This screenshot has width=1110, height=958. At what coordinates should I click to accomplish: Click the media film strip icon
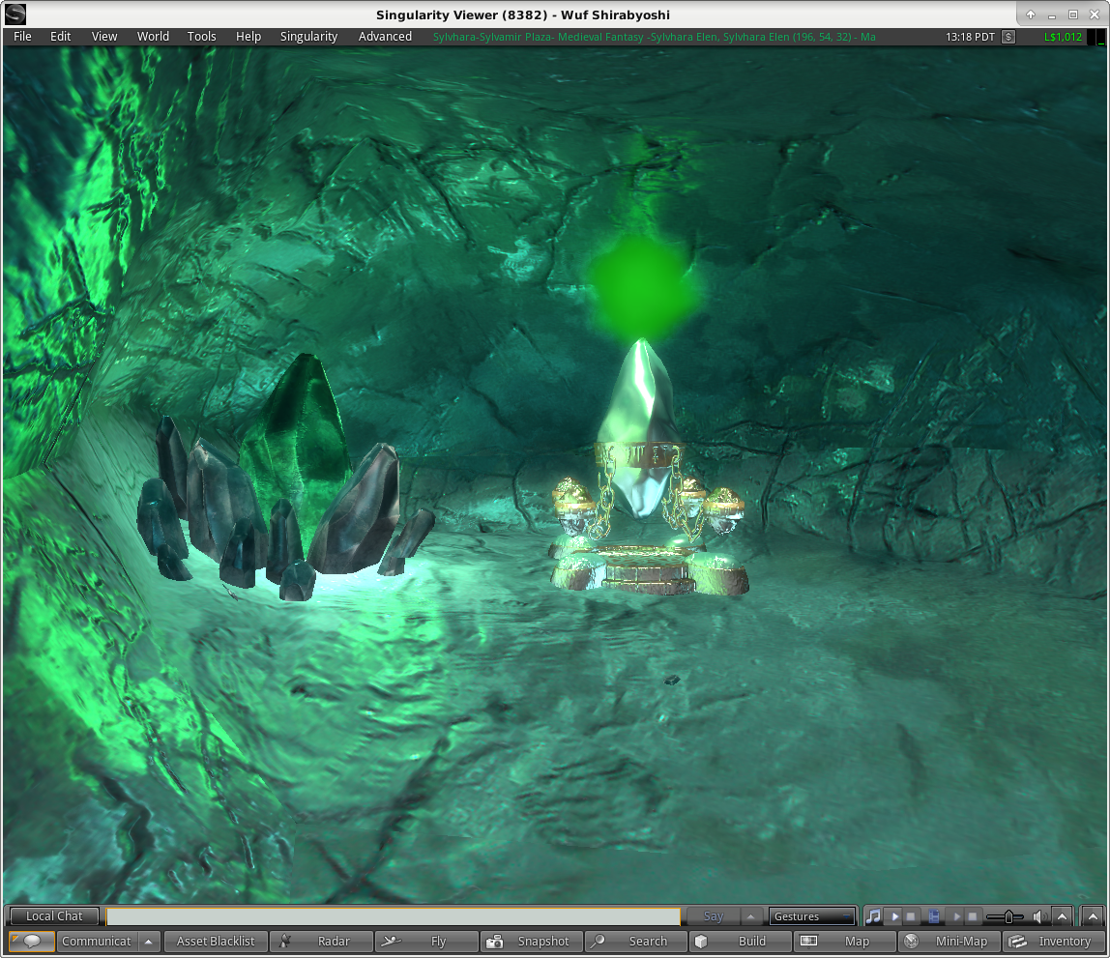pyautogui.click(x=934, y=917)
